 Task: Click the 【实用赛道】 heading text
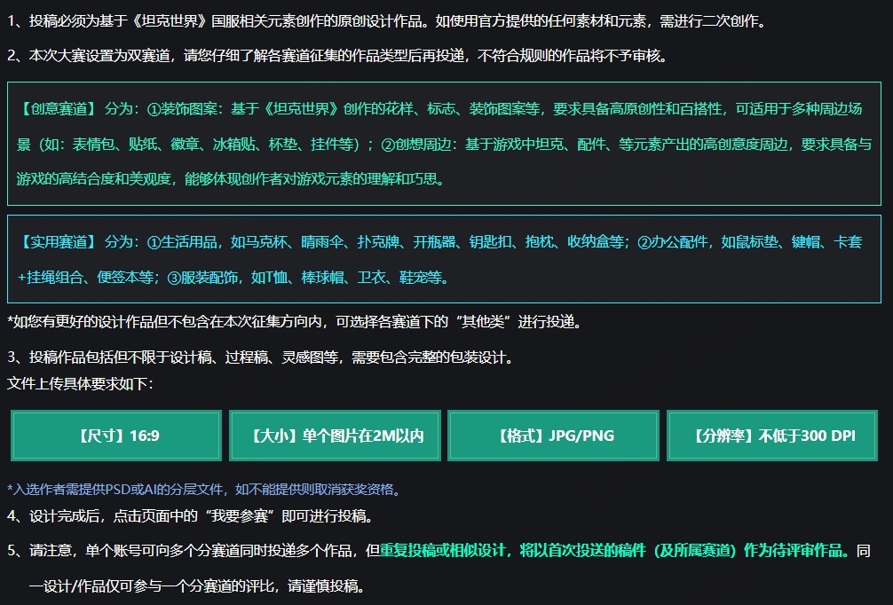[59, 242]
